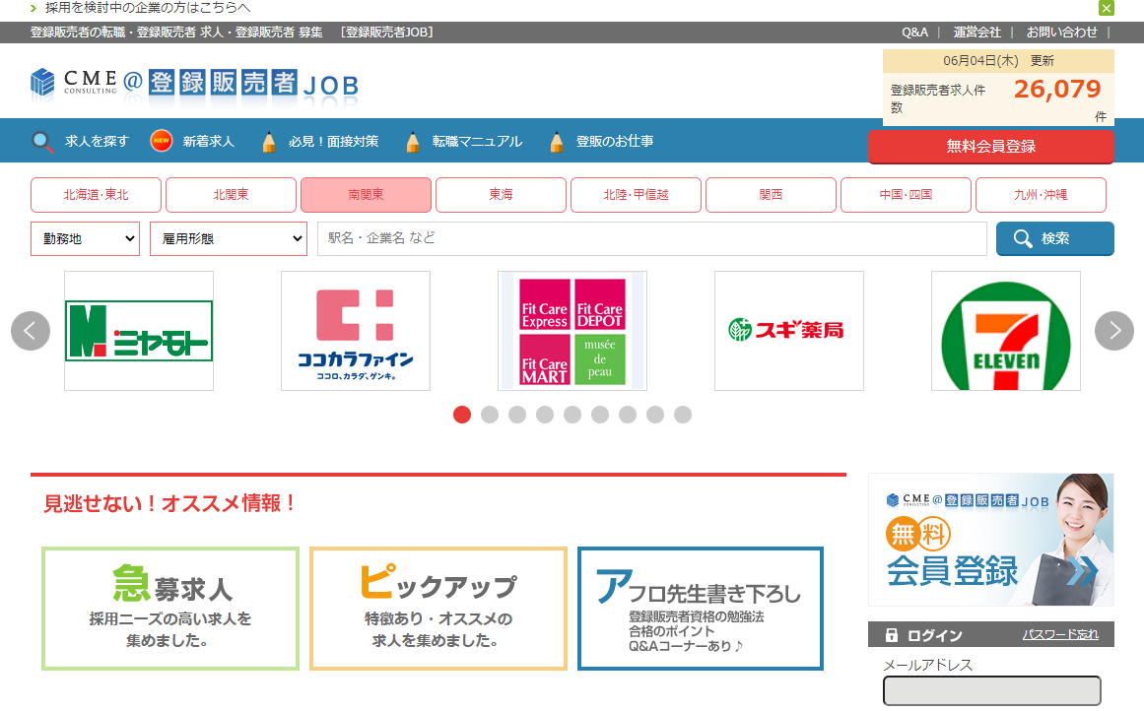1144x711 pixels.
Task: Open the 運営会社 header link
Action: pyautogui.click(x=976, y=32)
